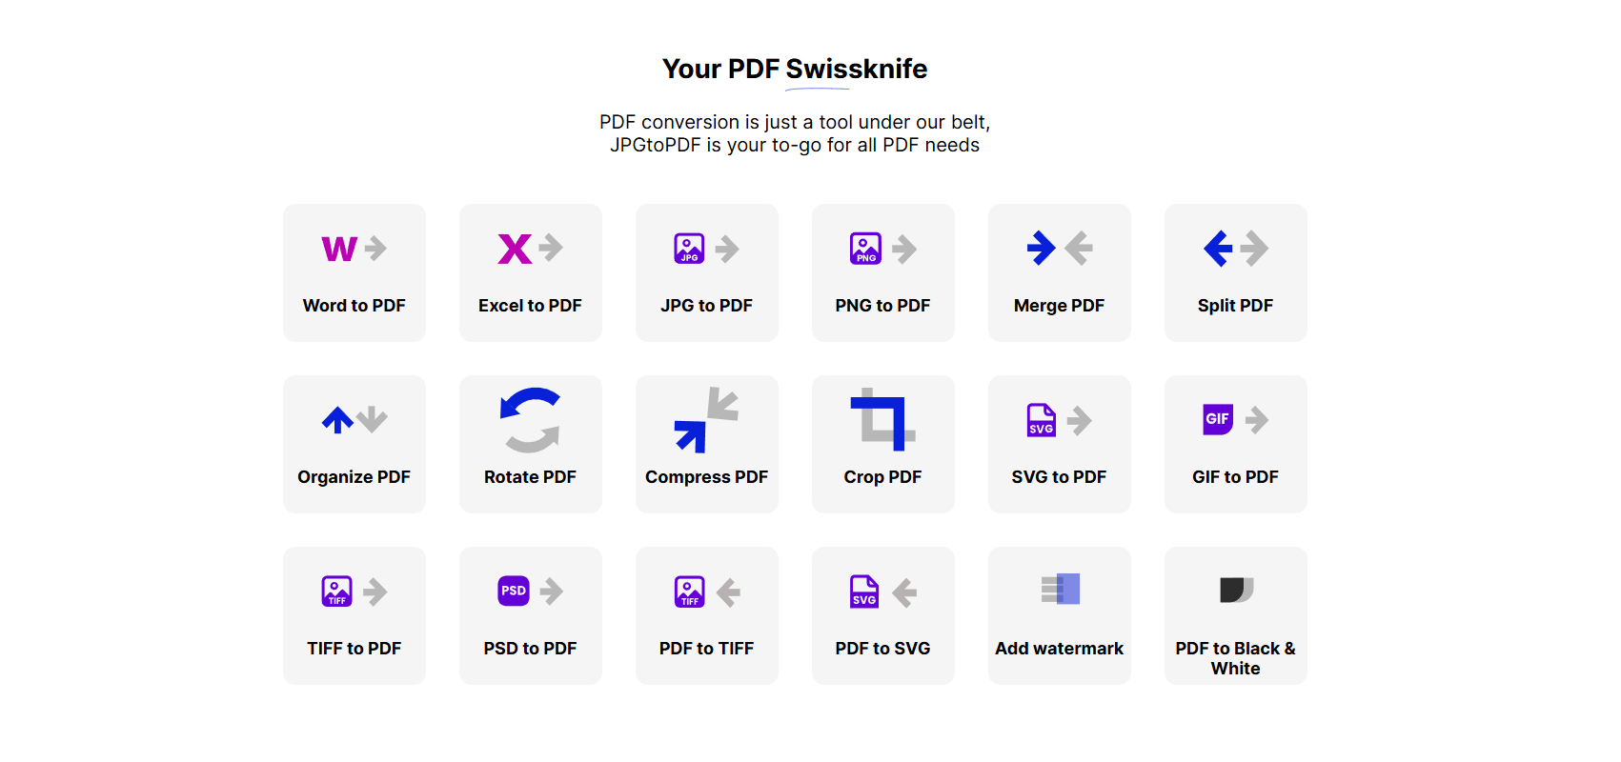This screenshot has width=1621, height=762.
Task: Open the PDF to SVG label
Action: [883, 649]
